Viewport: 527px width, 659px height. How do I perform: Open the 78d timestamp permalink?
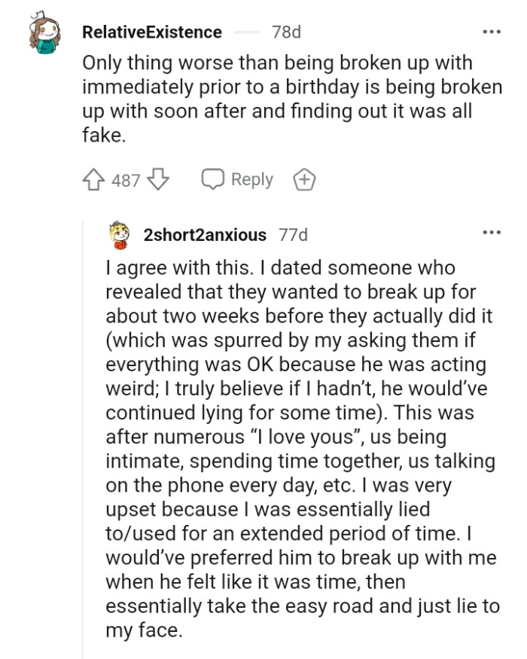(286, 32)
